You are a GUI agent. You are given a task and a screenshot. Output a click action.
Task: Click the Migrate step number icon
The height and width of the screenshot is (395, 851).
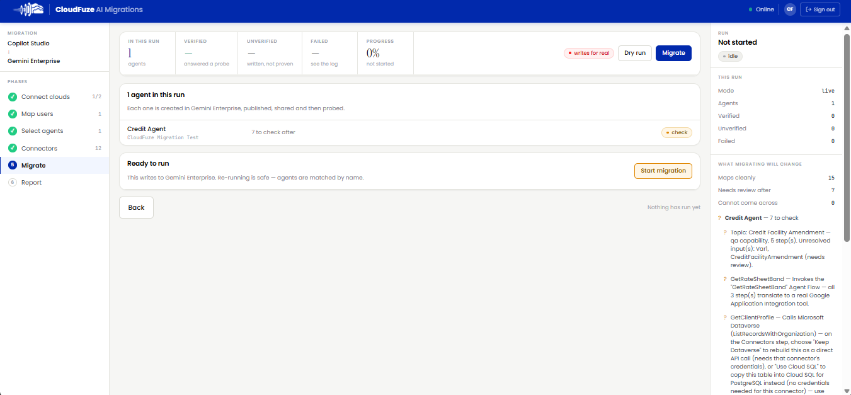(x=13, y=166)
